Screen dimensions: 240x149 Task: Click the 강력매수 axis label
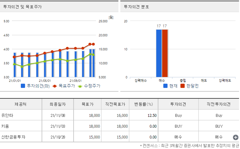(141, 81)
